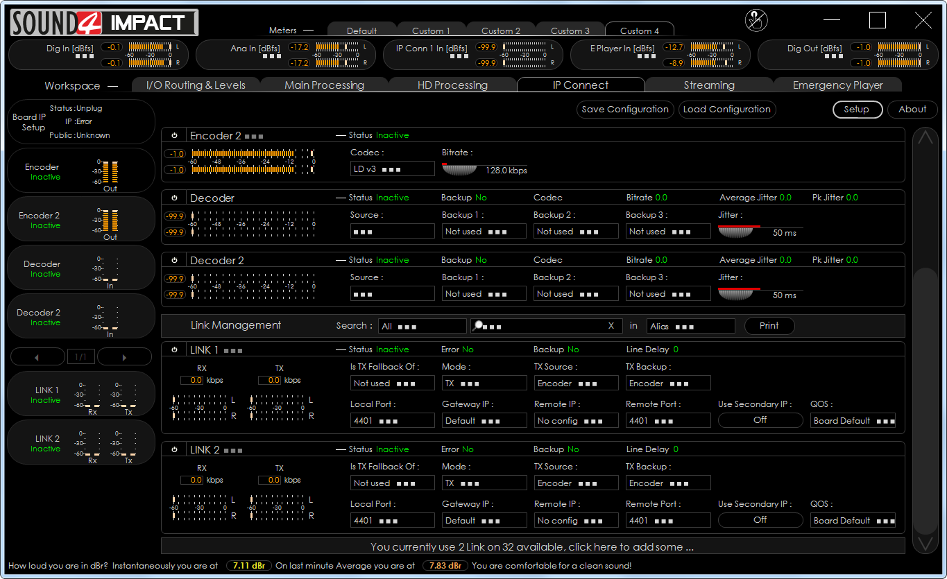
Task: Open the LINK 2 Gateway IP dropdown
Action: 484,521
